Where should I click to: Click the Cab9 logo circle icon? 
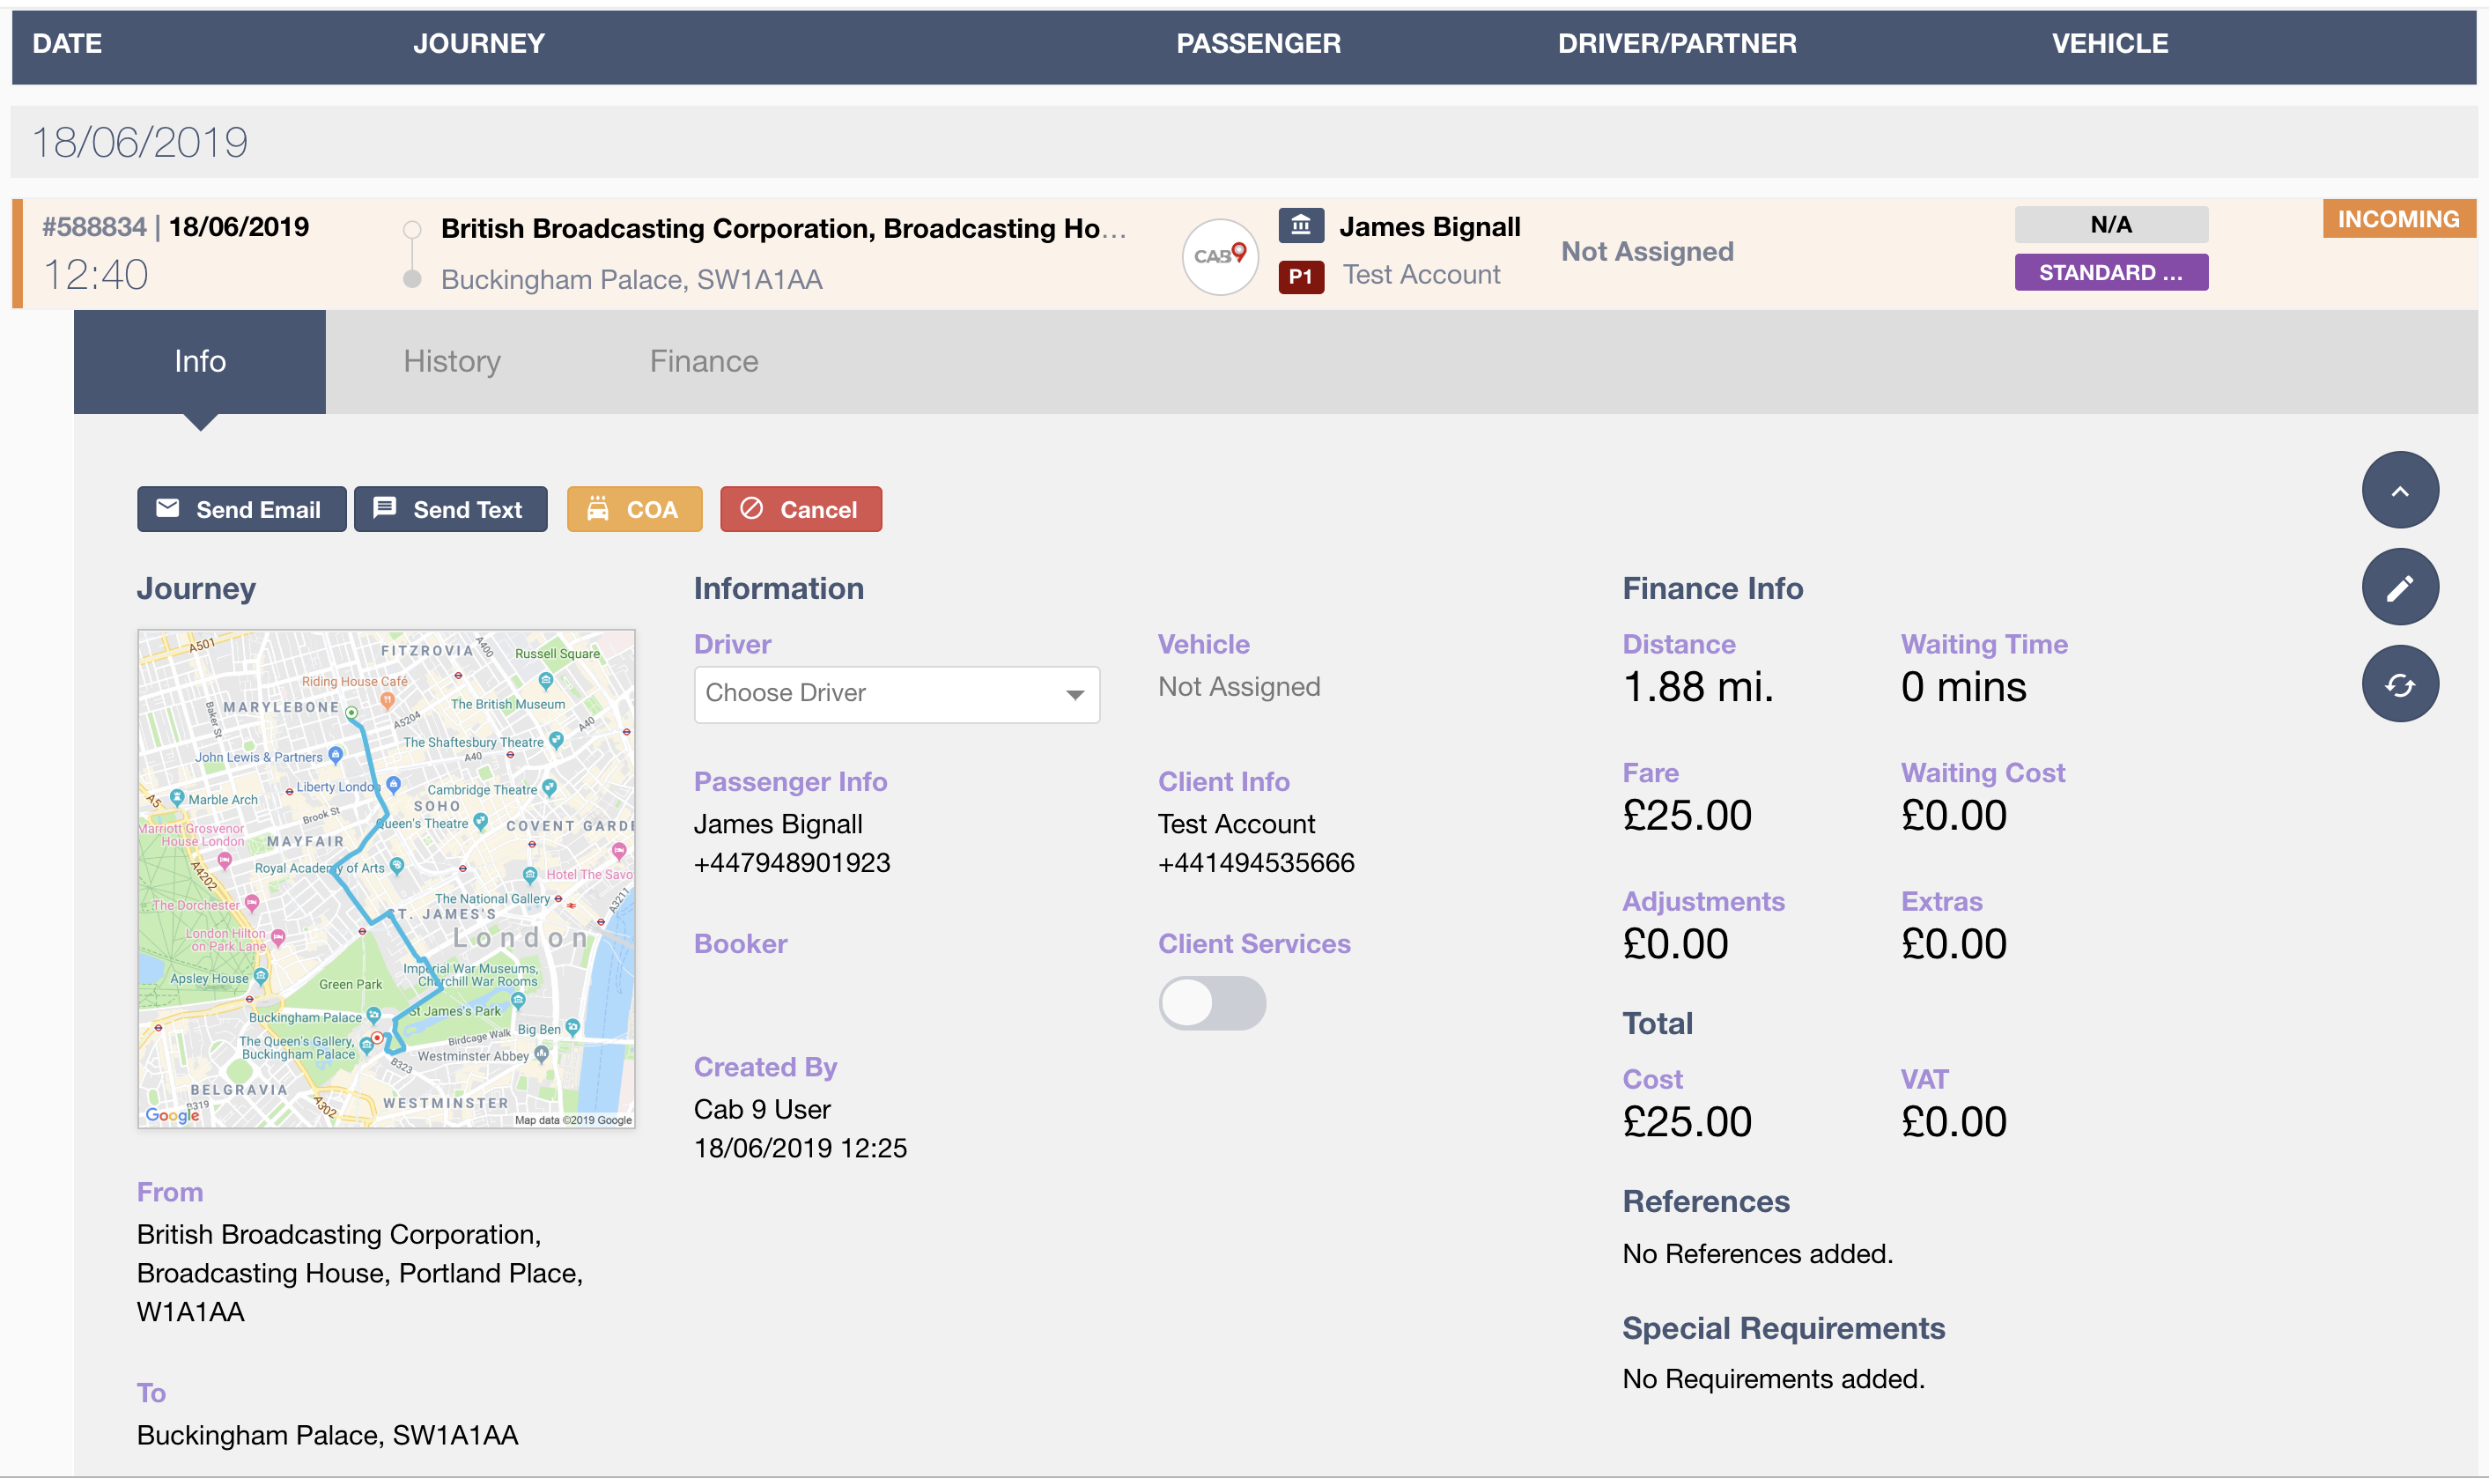tap(1220, 256)
